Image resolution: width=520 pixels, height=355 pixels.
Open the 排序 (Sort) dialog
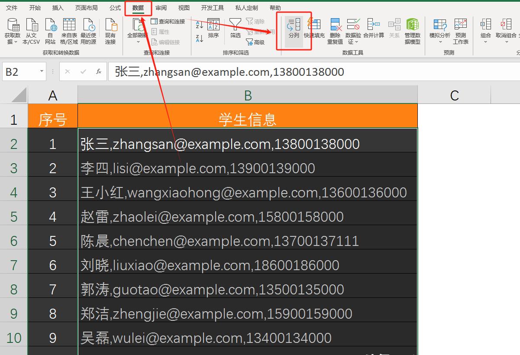click(213, 29)
